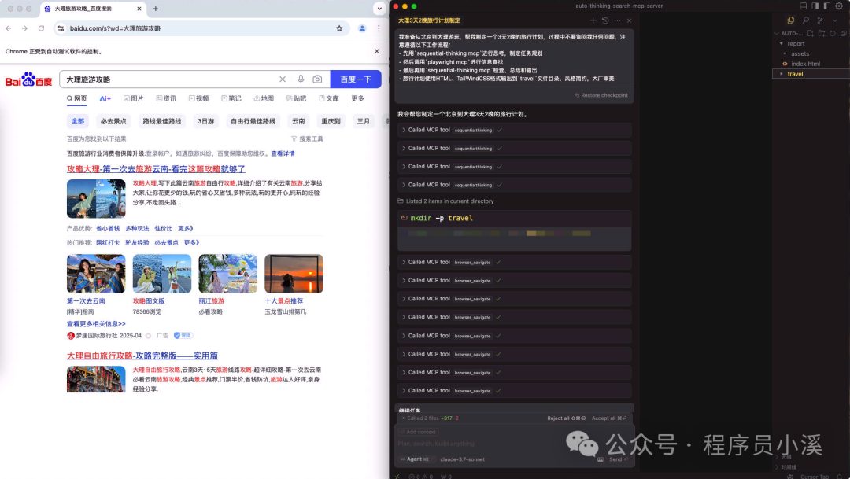This screenshot has width=850, height=479.
Task: Click the New File icon in Cursor's explorer
Action: tap(810, 33)
